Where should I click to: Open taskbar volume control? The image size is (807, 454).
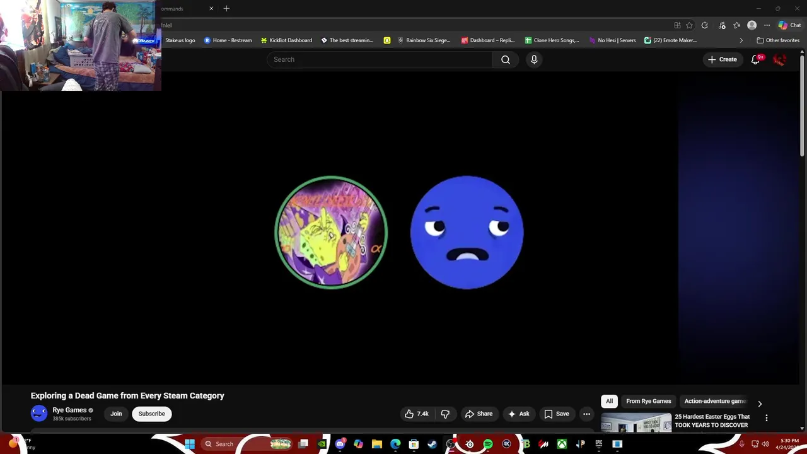[x=765, y=444]
